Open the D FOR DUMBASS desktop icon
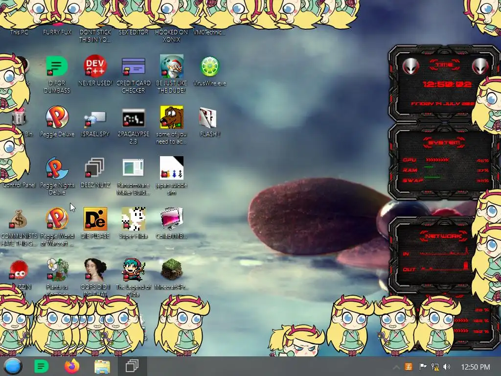501x376 pixels. (57, 66)
